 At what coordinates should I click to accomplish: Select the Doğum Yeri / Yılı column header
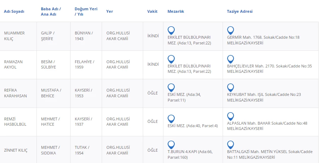pyautogui.click(x=86, y=11)
